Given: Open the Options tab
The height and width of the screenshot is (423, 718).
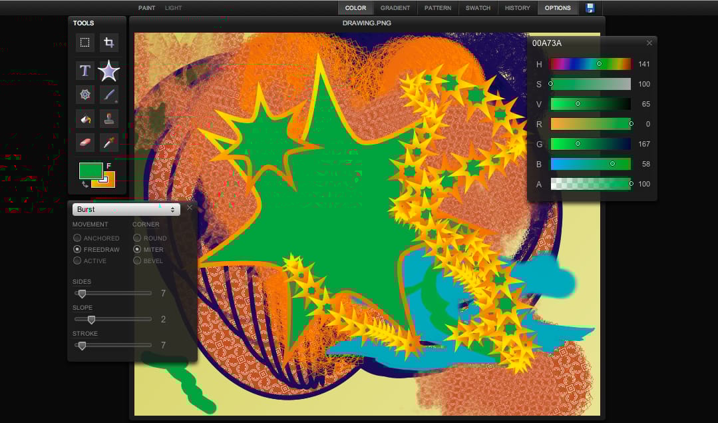Looking at the screenshot, I should tap(558, 8).
